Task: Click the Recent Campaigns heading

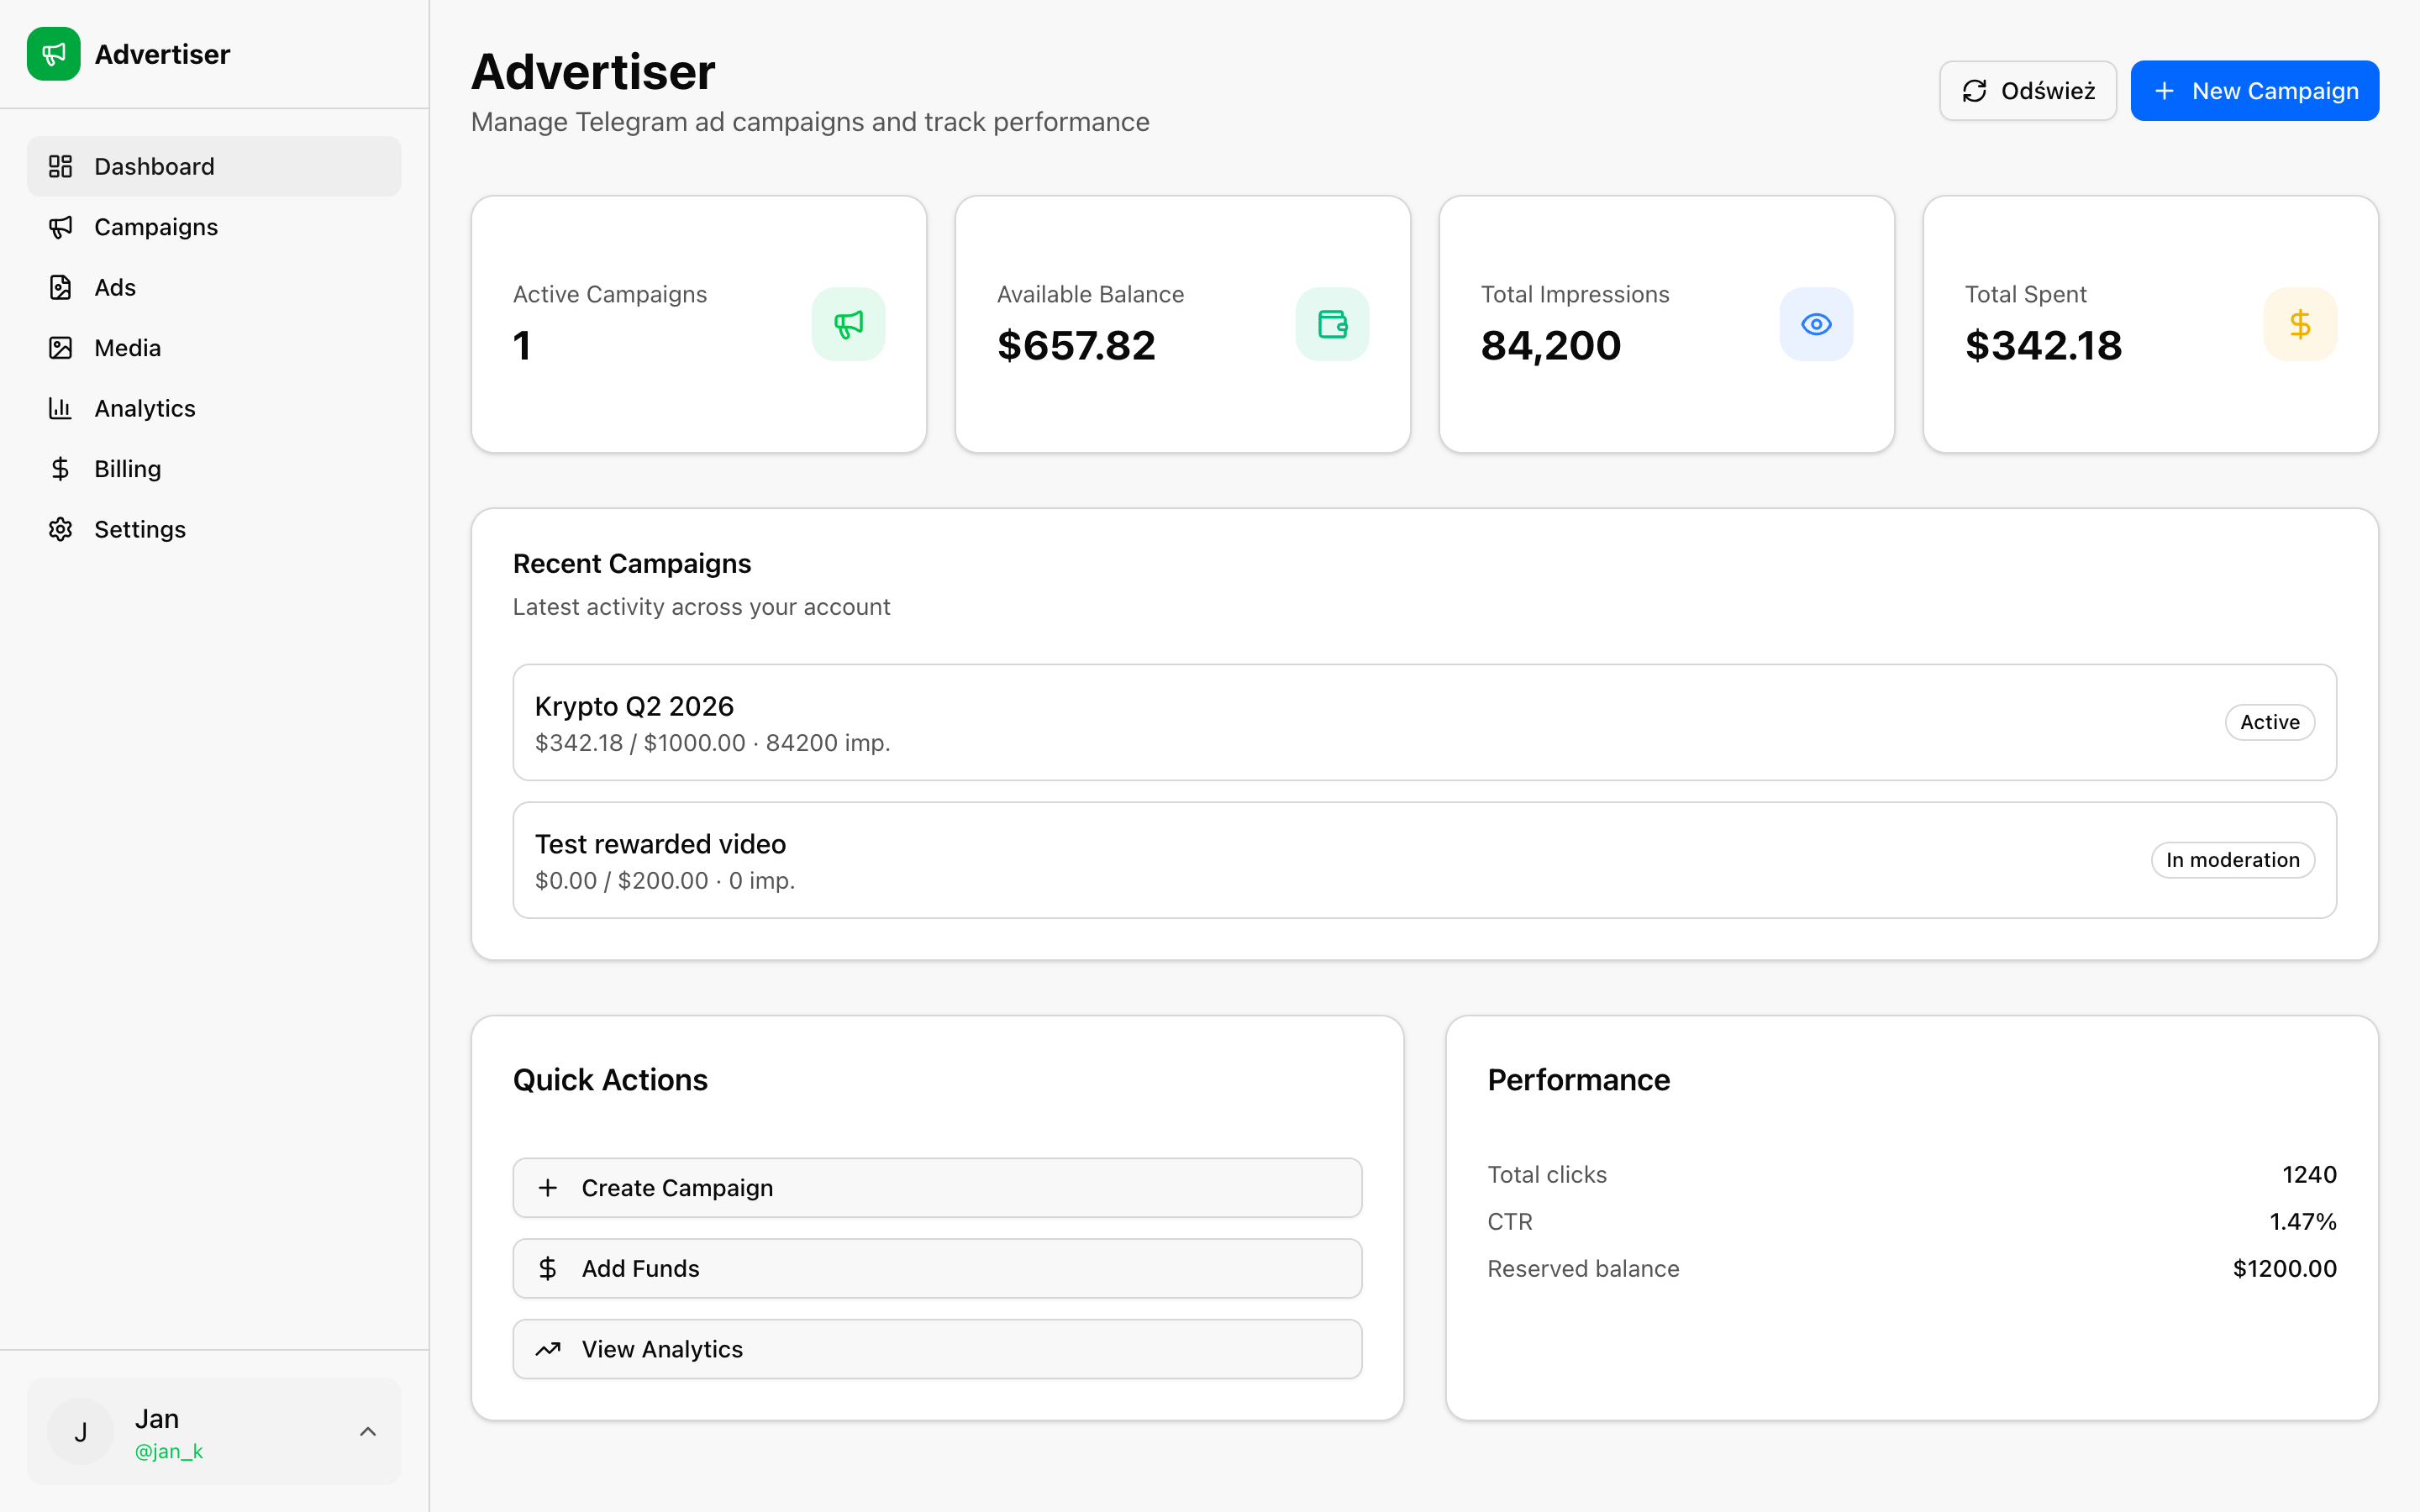Action: [632, 564]
